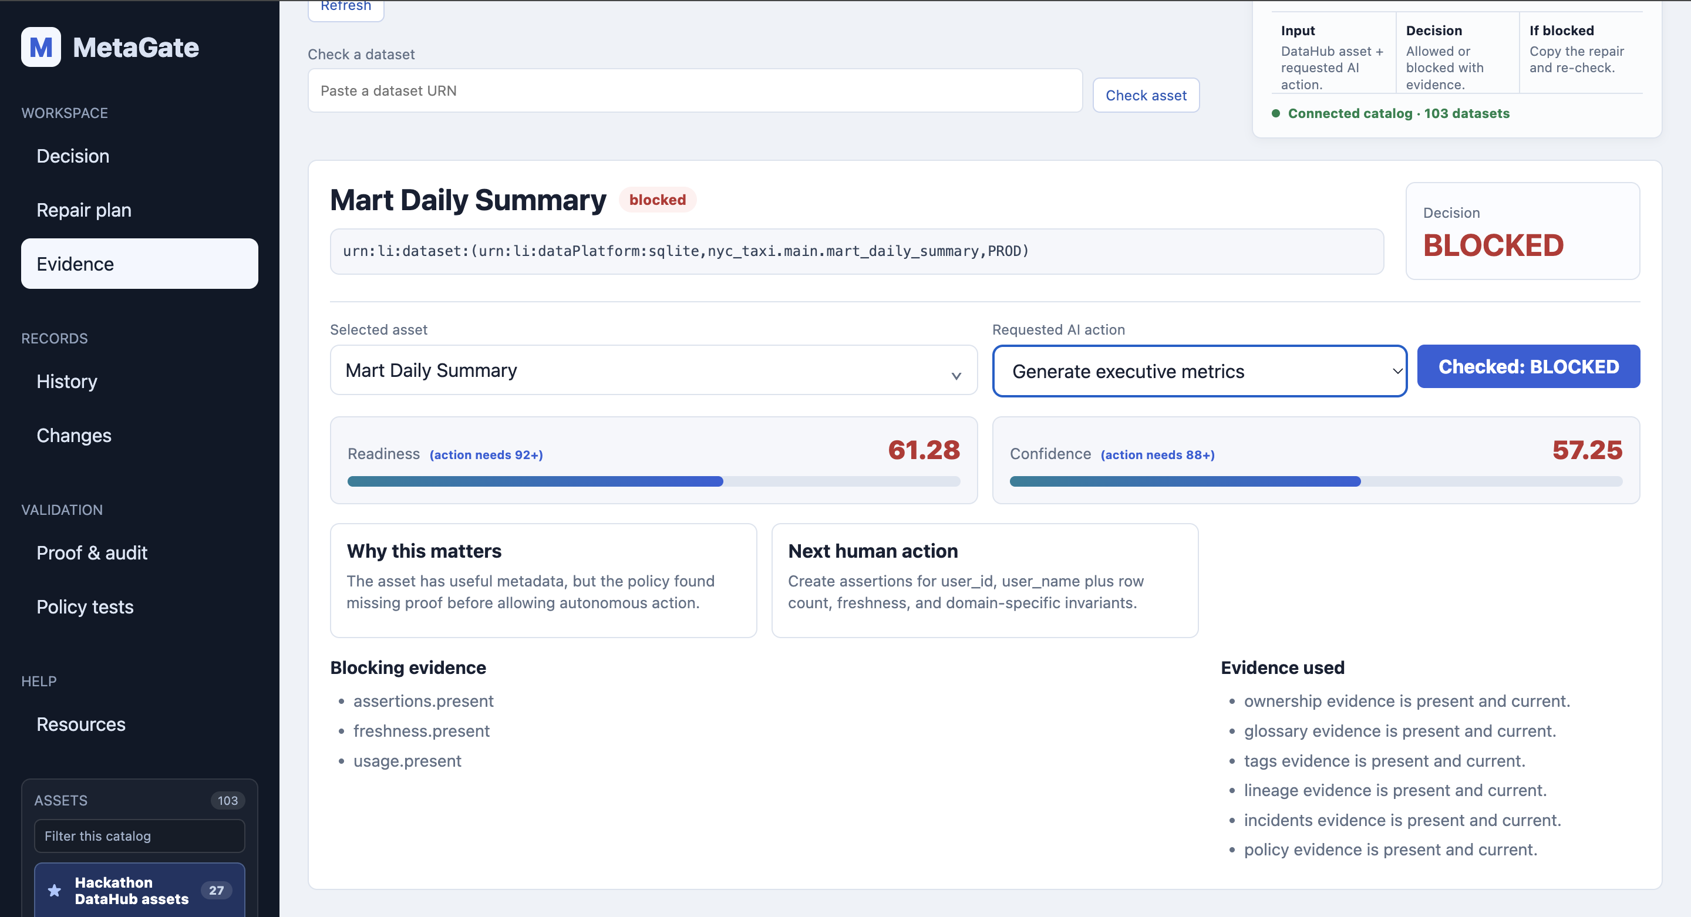The height and width of the screenshot is (917, 1691).
Task: Click the 27 count badge on Hackathon assets
Action: (216, 890)
